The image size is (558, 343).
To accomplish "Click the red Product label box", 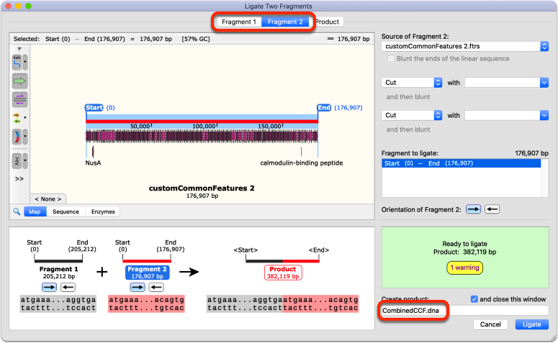I will tap(283, 273).
